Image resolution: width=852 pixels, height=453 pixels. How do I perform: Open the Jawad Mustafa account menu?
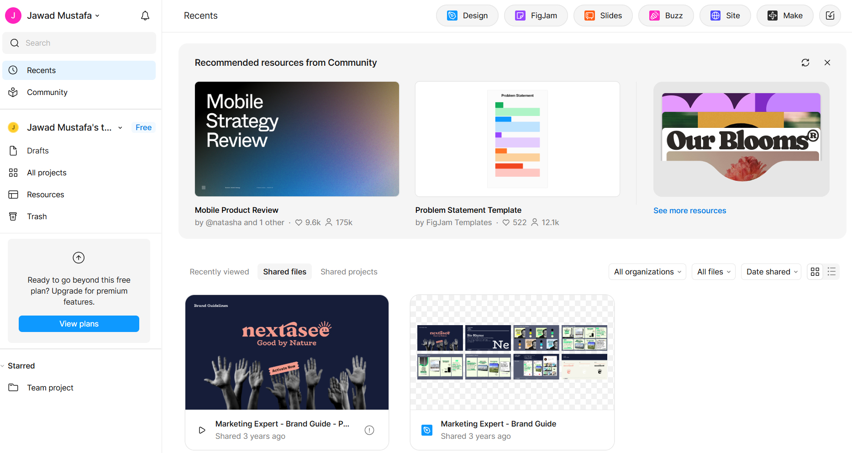tap(63, 16)
